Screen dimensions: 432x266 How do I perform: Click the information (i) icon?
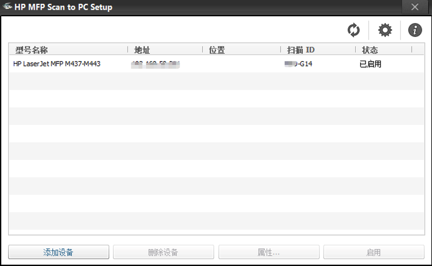[x=415, y=30]
